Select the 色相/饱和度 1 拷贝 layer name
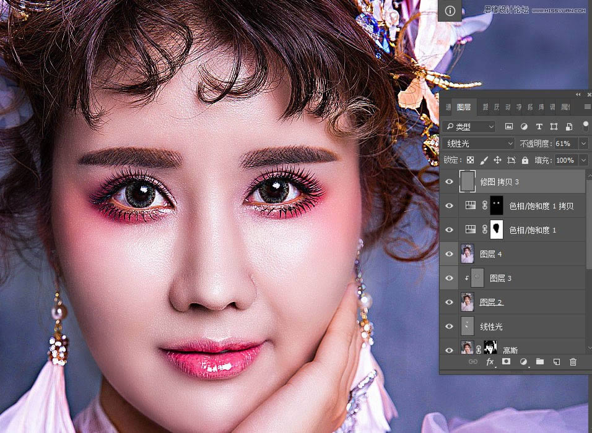 click(x=541, y=206)
